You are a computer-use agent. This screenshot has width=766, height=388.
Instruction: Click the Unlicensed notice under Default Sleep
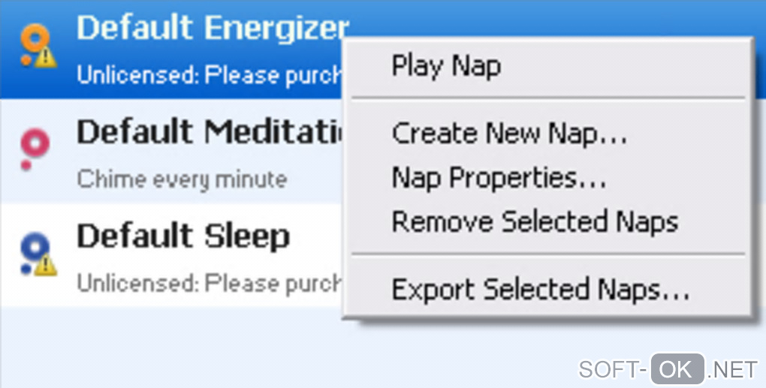tap(209, 284)
